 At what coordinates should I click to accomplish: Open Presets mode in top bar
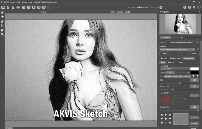pyautogui.click(x=154, y=7)
